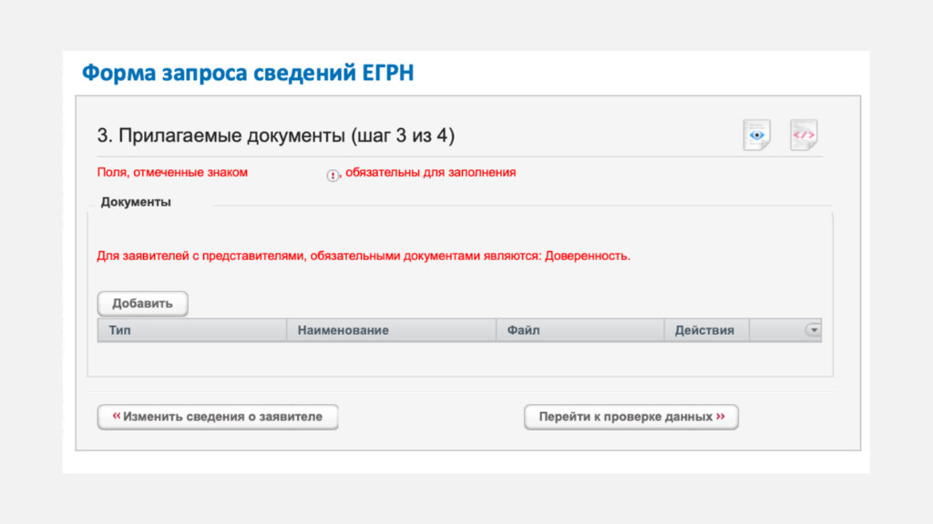This screenshot has height=524, width=933.
Task: Open the document preview eye icon
Action: tap(757, 135)
